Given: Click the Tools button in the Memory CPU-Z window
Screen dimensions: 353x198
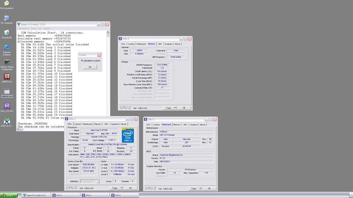Looking at the screenshot, I should pyautogui.click(x=168, y=108).
